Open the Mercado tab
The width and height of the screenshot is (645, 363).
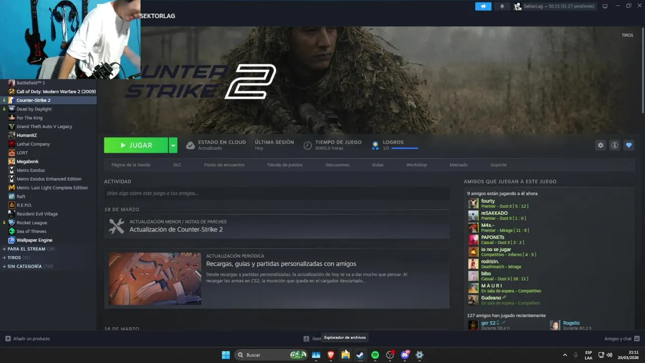click(x=459, y=165)
